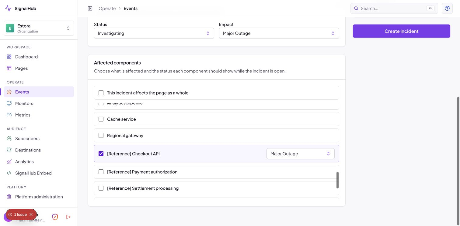Click the Create incident button
The width and height of the screenshot is (460, 226).
(402, 31)
